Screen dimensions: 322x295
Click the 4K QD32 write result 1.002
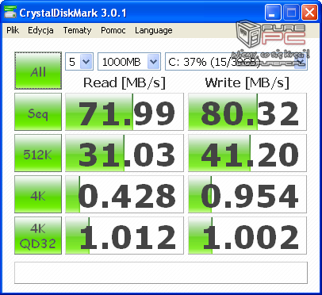pos(247,236)
